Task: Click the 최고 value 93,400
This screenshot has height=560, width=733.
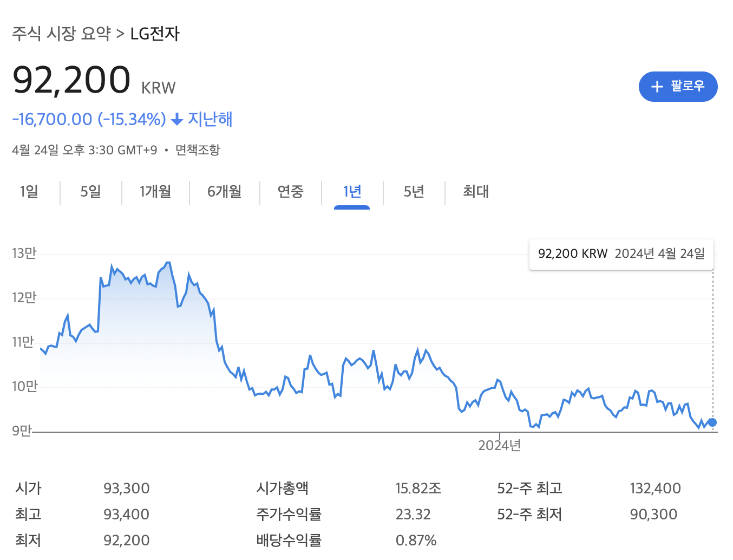Action: pyautogui.click(x=127, y=515)
